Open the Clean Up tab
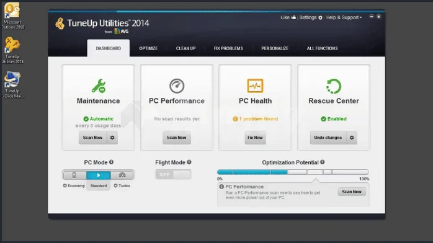This screenshot has width=433, height=243. [x=185, y=48]
